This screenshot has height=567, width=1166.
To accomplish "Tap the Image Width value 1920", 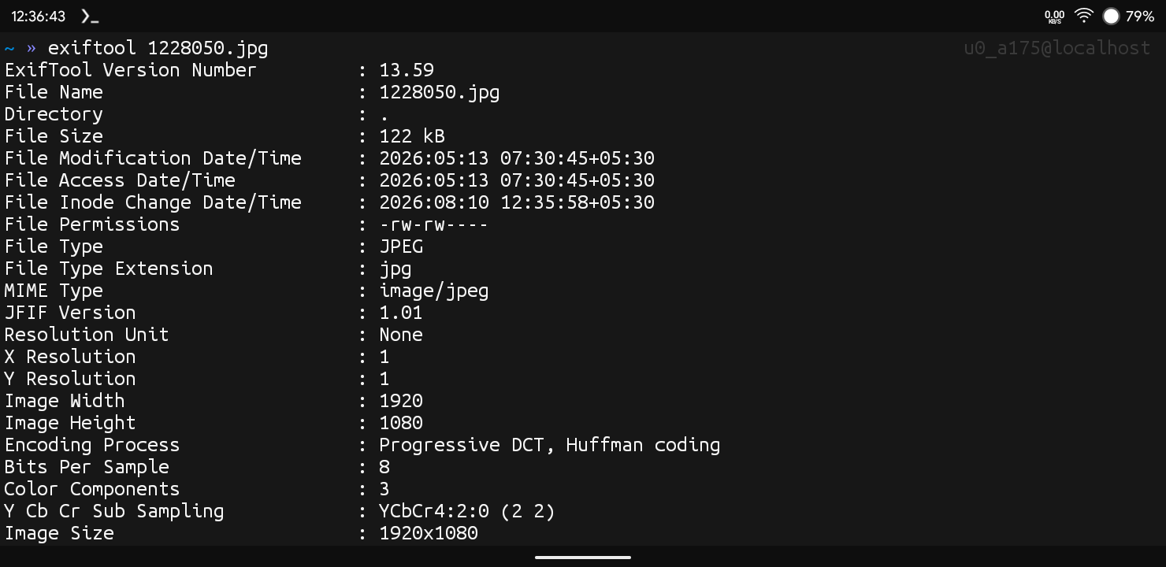I will tap(401, 401).
